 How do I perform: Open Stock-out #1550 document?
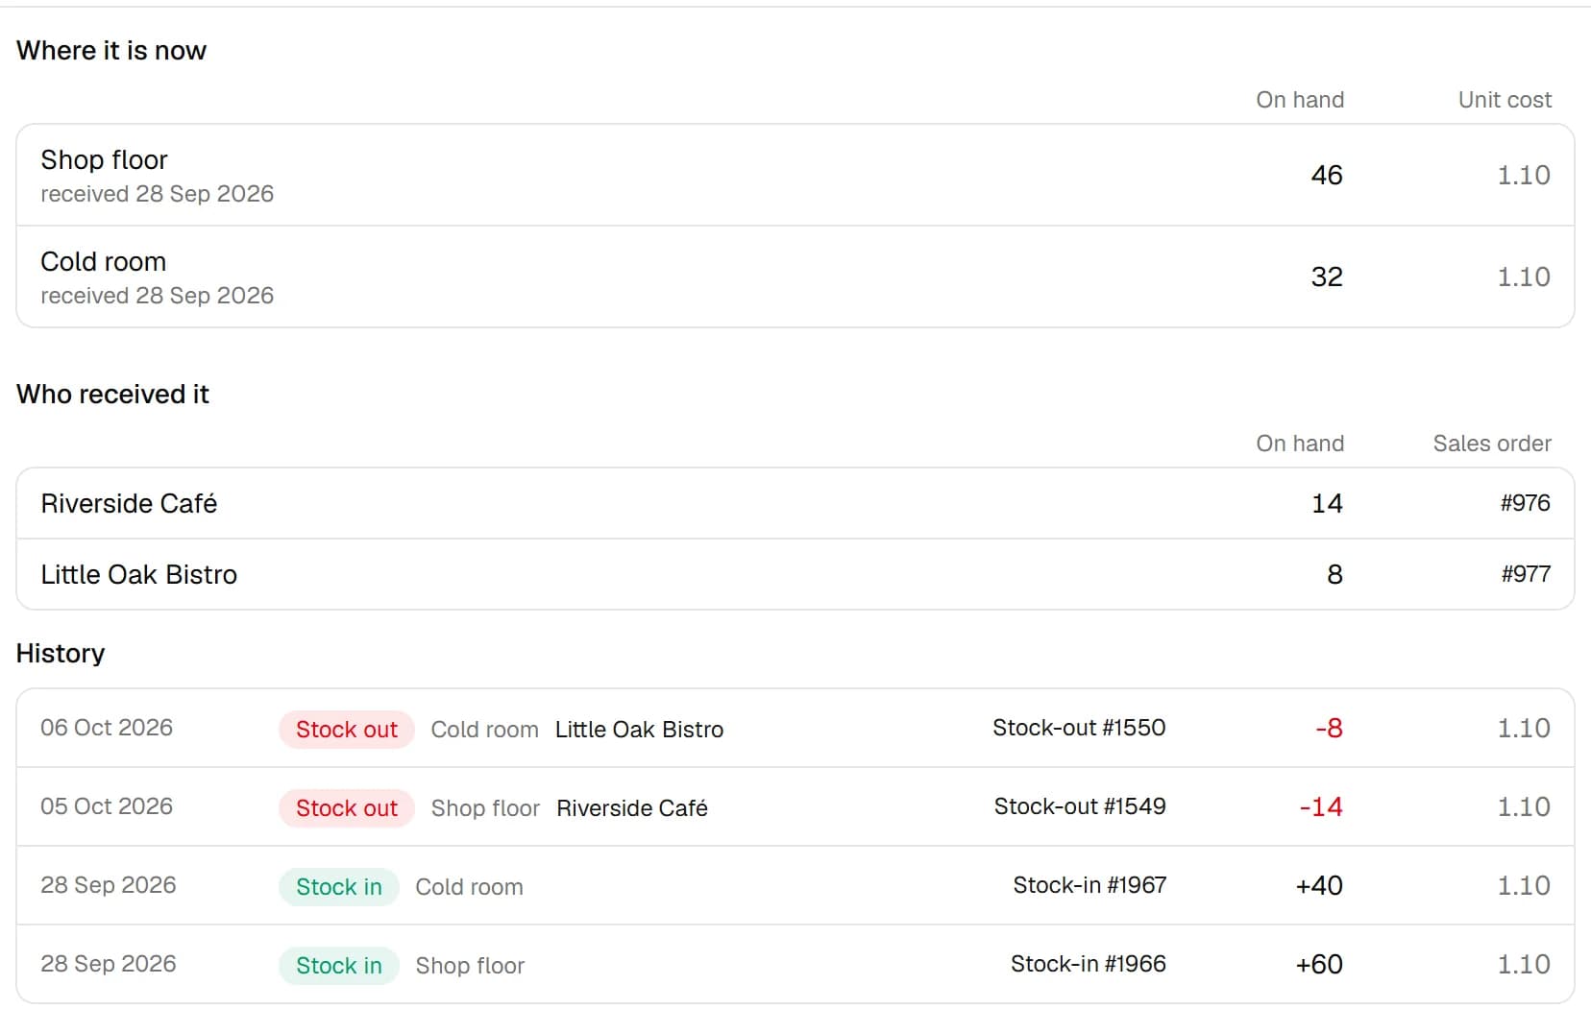pos(1079,728)
